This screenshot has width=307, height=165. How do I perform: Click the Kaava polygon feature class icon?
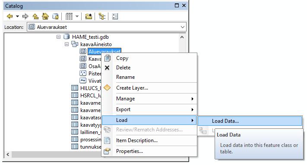click(x=83, y=59)
